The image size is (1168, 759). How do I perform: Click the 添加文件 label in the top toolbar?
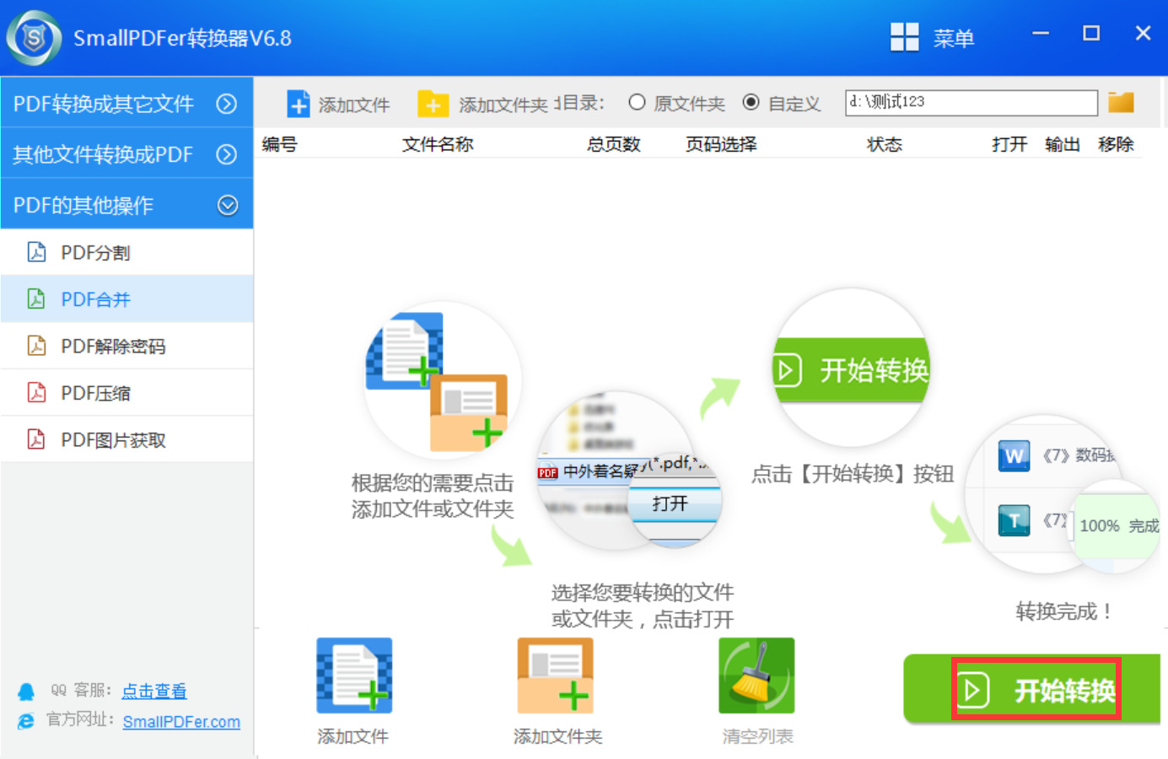coord(354,105)
